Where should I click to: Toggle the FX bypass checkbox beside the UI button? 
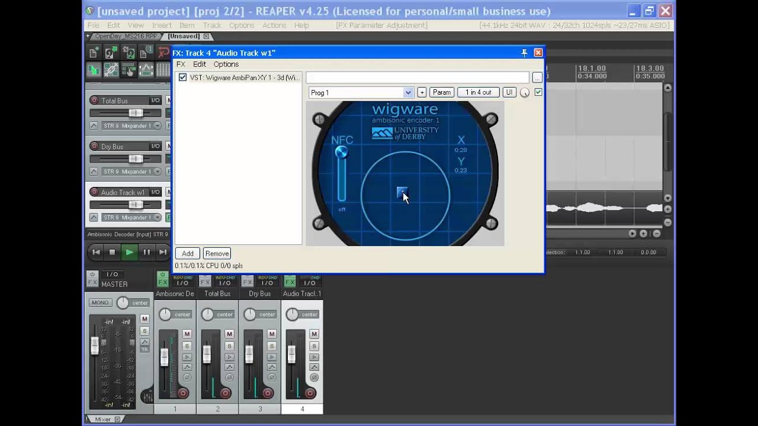538,92
